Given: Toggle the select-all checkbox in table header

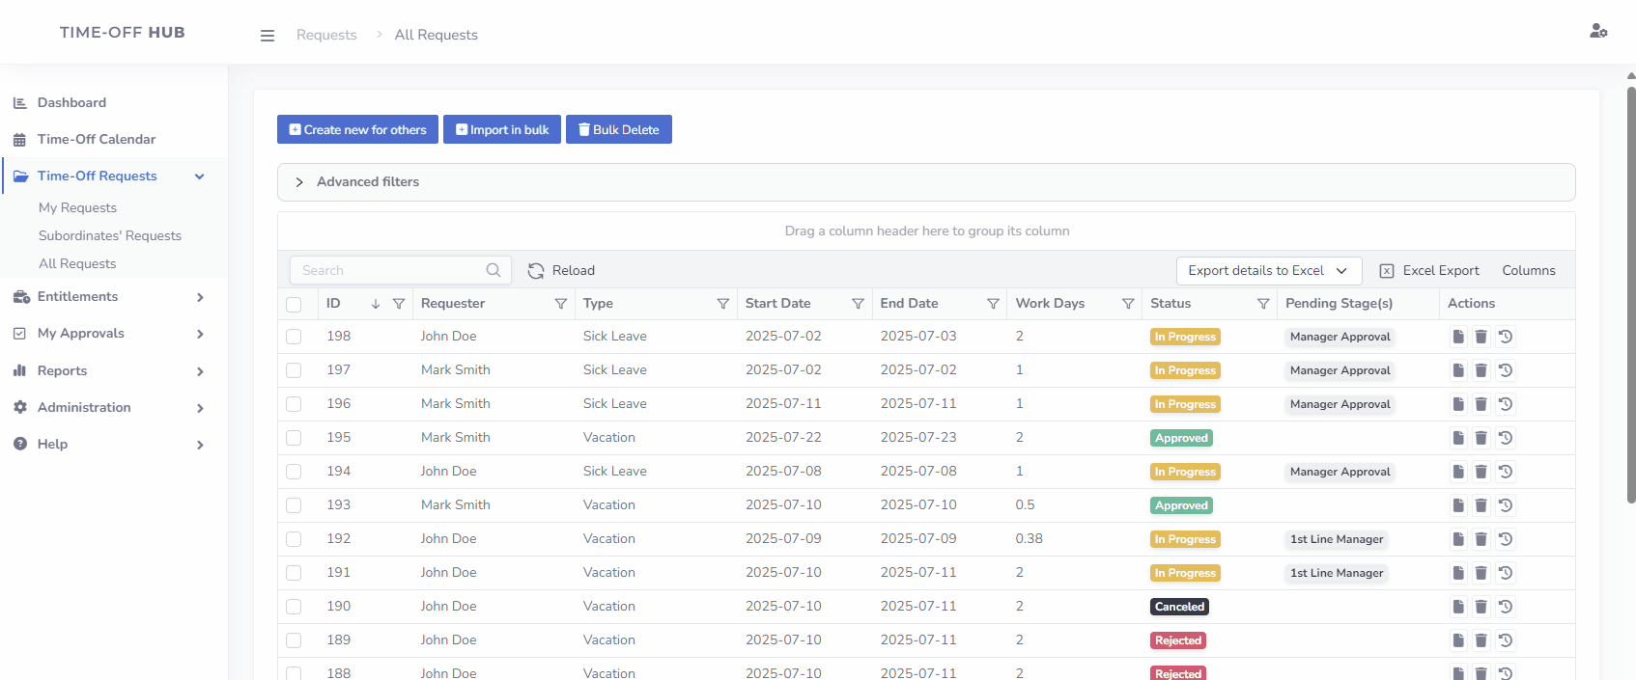Looking at the screenshot, I should click(294, 305).
